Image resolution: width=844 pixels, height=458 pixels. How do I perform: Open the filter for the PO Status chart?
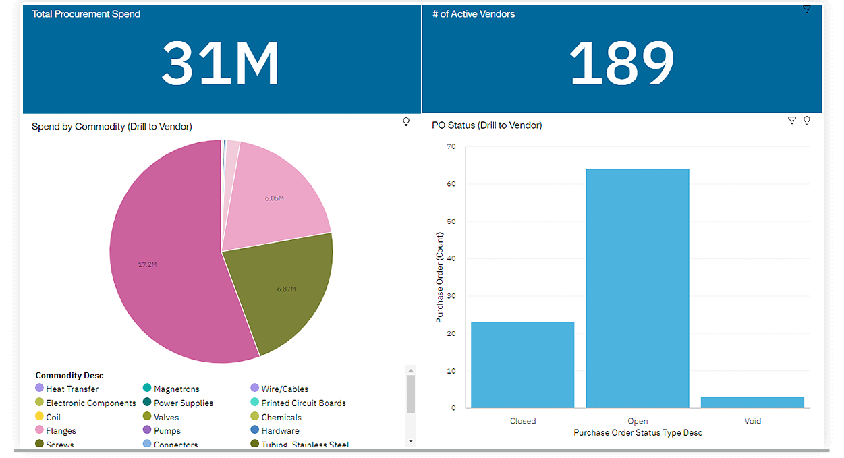coord(791,120)
